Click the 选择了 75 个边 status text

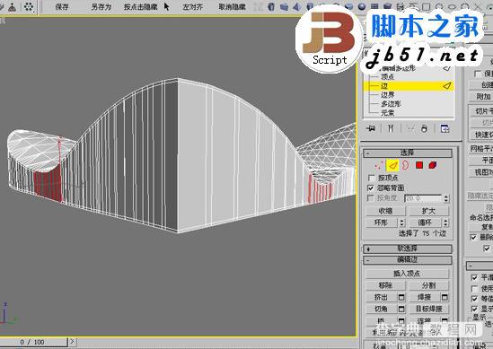click(422, 233)
